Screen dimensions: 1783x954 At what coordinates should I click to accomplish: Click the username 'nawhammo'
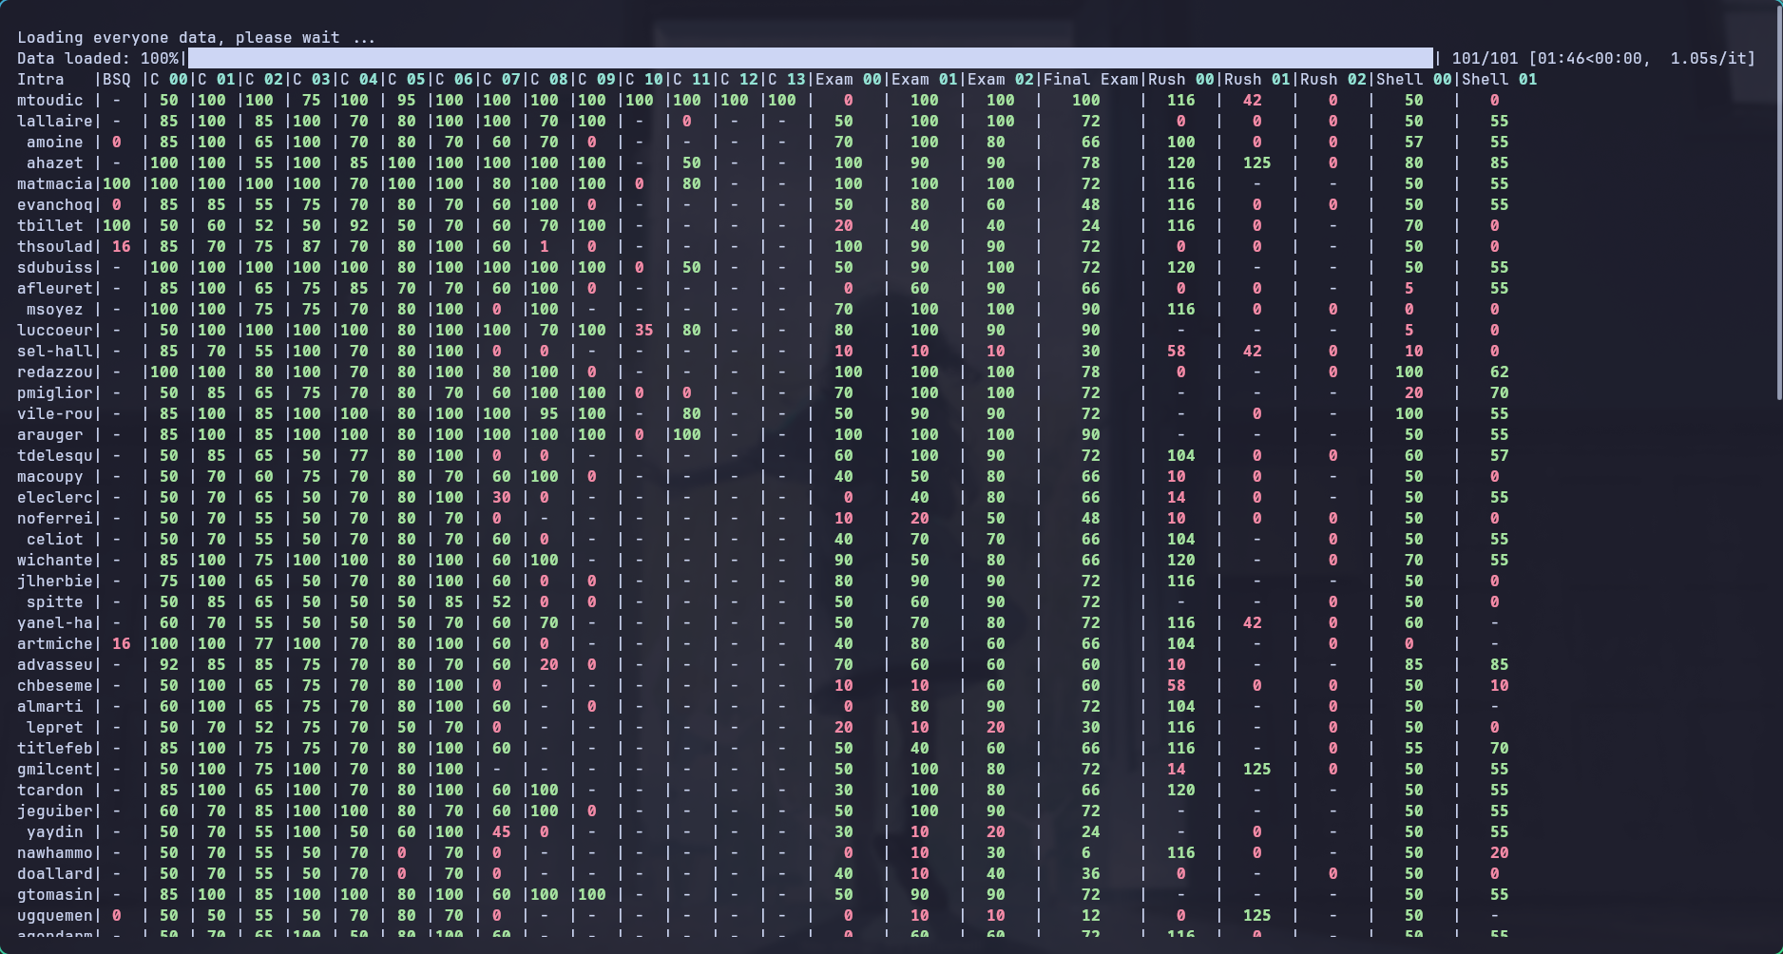55,852
